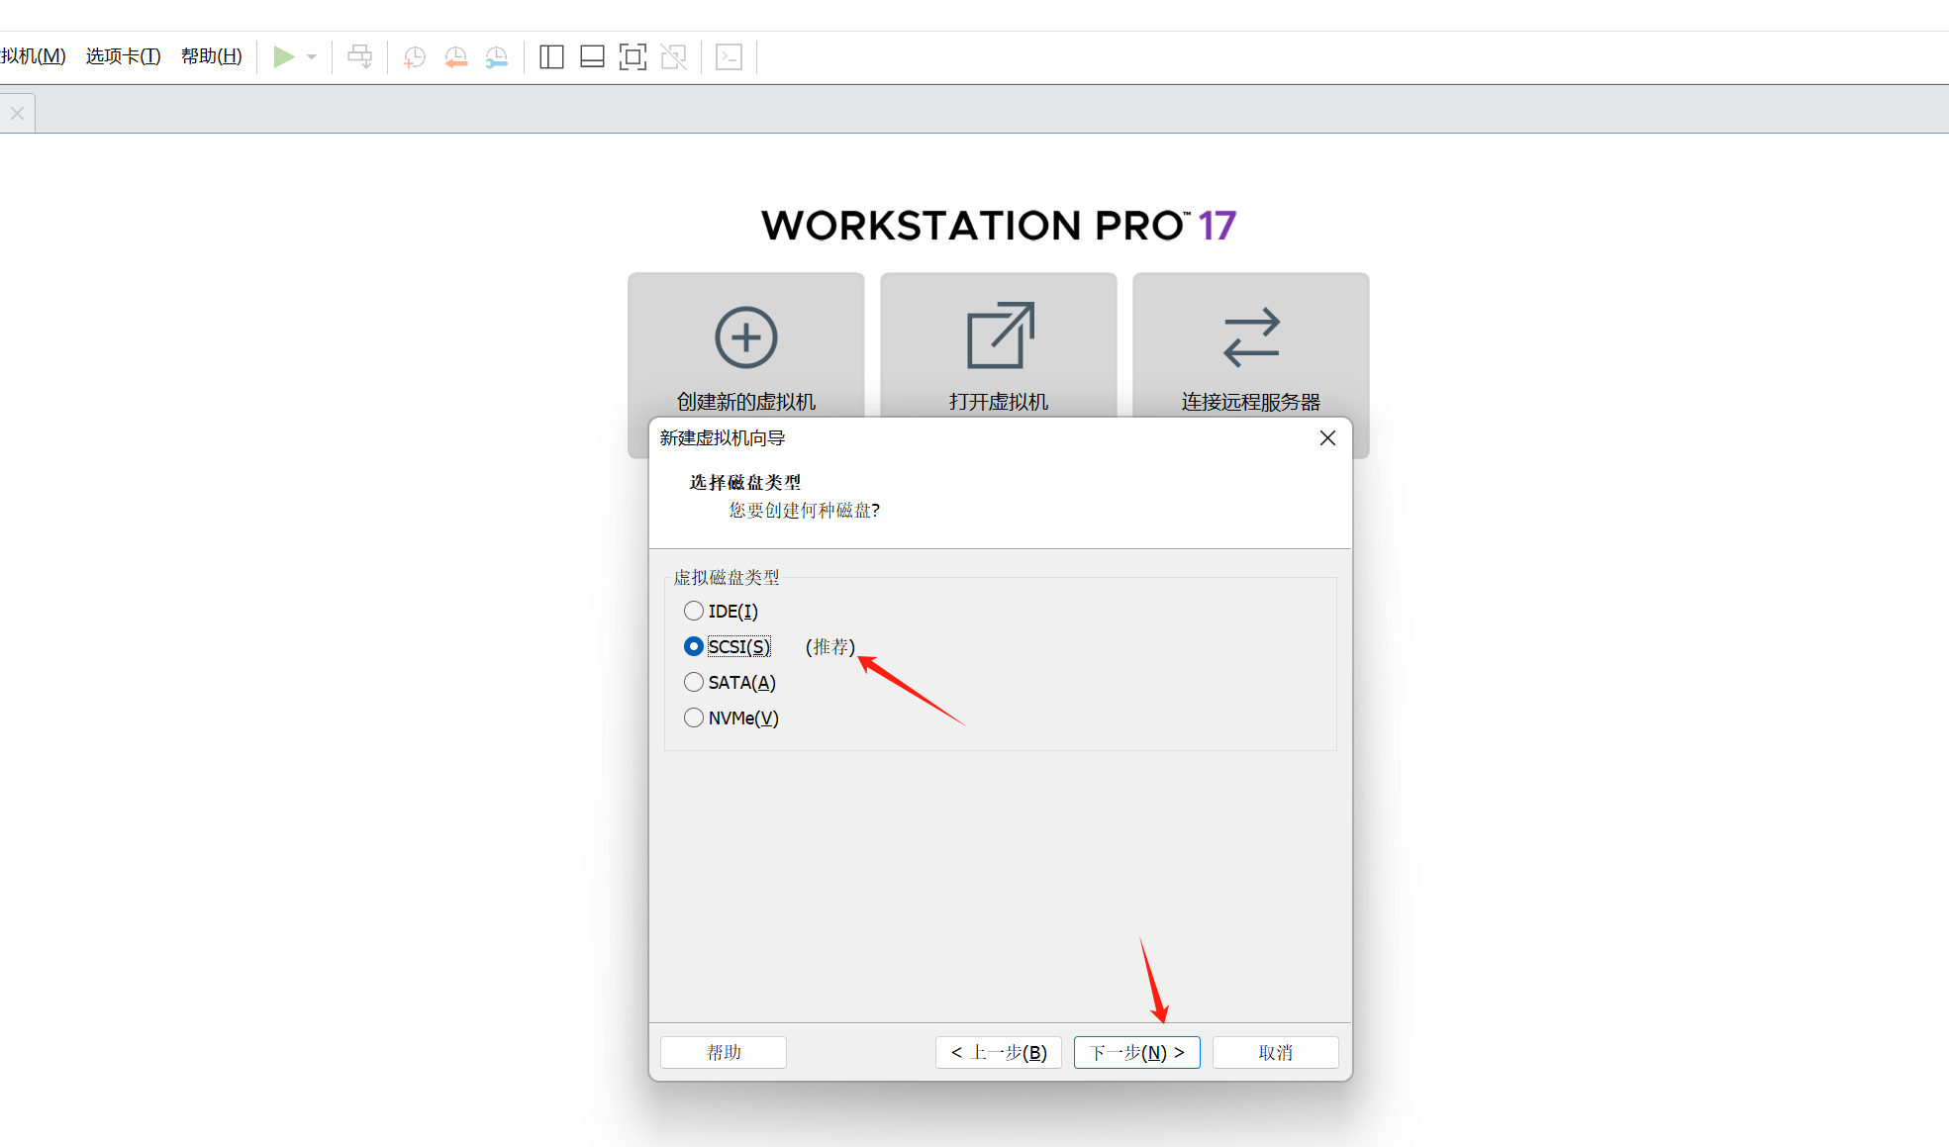Select the IDE(I) disk type
Viewport: 1949px width, 1147px height.
(721, 612)
